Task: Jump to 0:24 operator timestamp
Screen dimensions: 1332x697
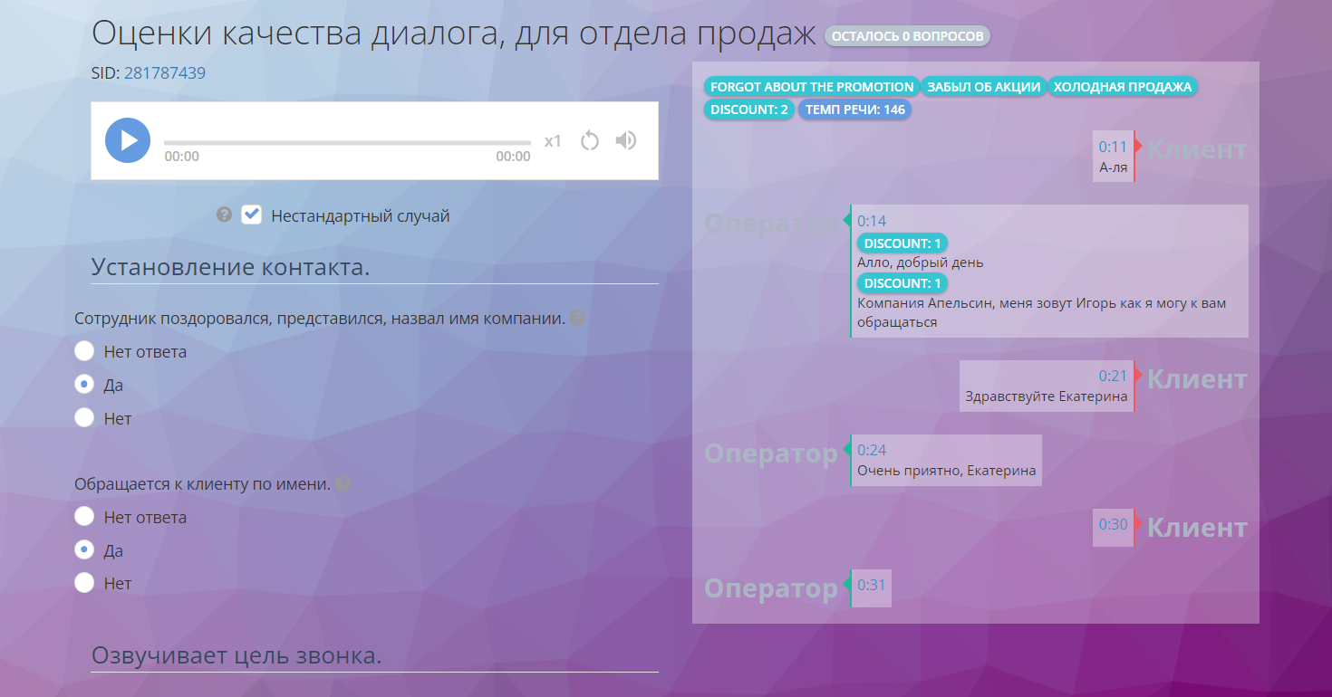Action: pos(872,450)
